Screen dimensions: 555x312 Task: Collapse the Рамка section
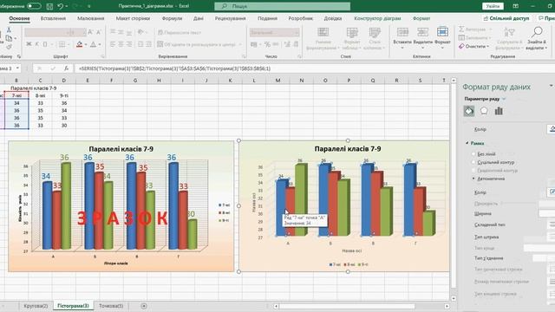click(x=467, y=143)
